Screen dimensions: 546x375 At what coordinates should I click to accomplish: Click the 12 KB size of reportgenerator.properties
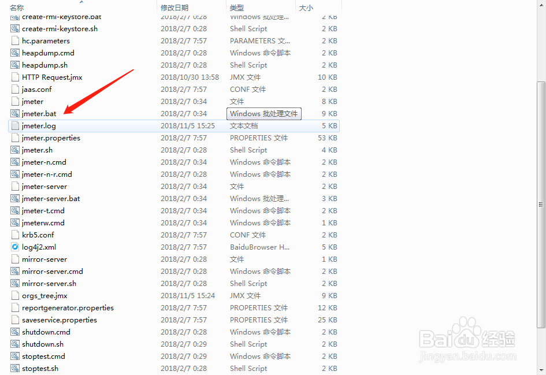tap(328, 308)
